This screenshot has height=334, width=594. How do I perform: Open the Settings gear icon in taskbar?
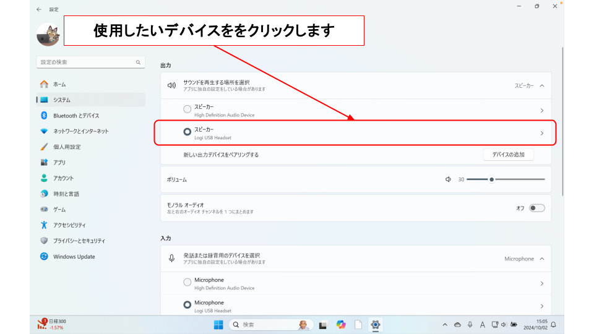(375, 325)
